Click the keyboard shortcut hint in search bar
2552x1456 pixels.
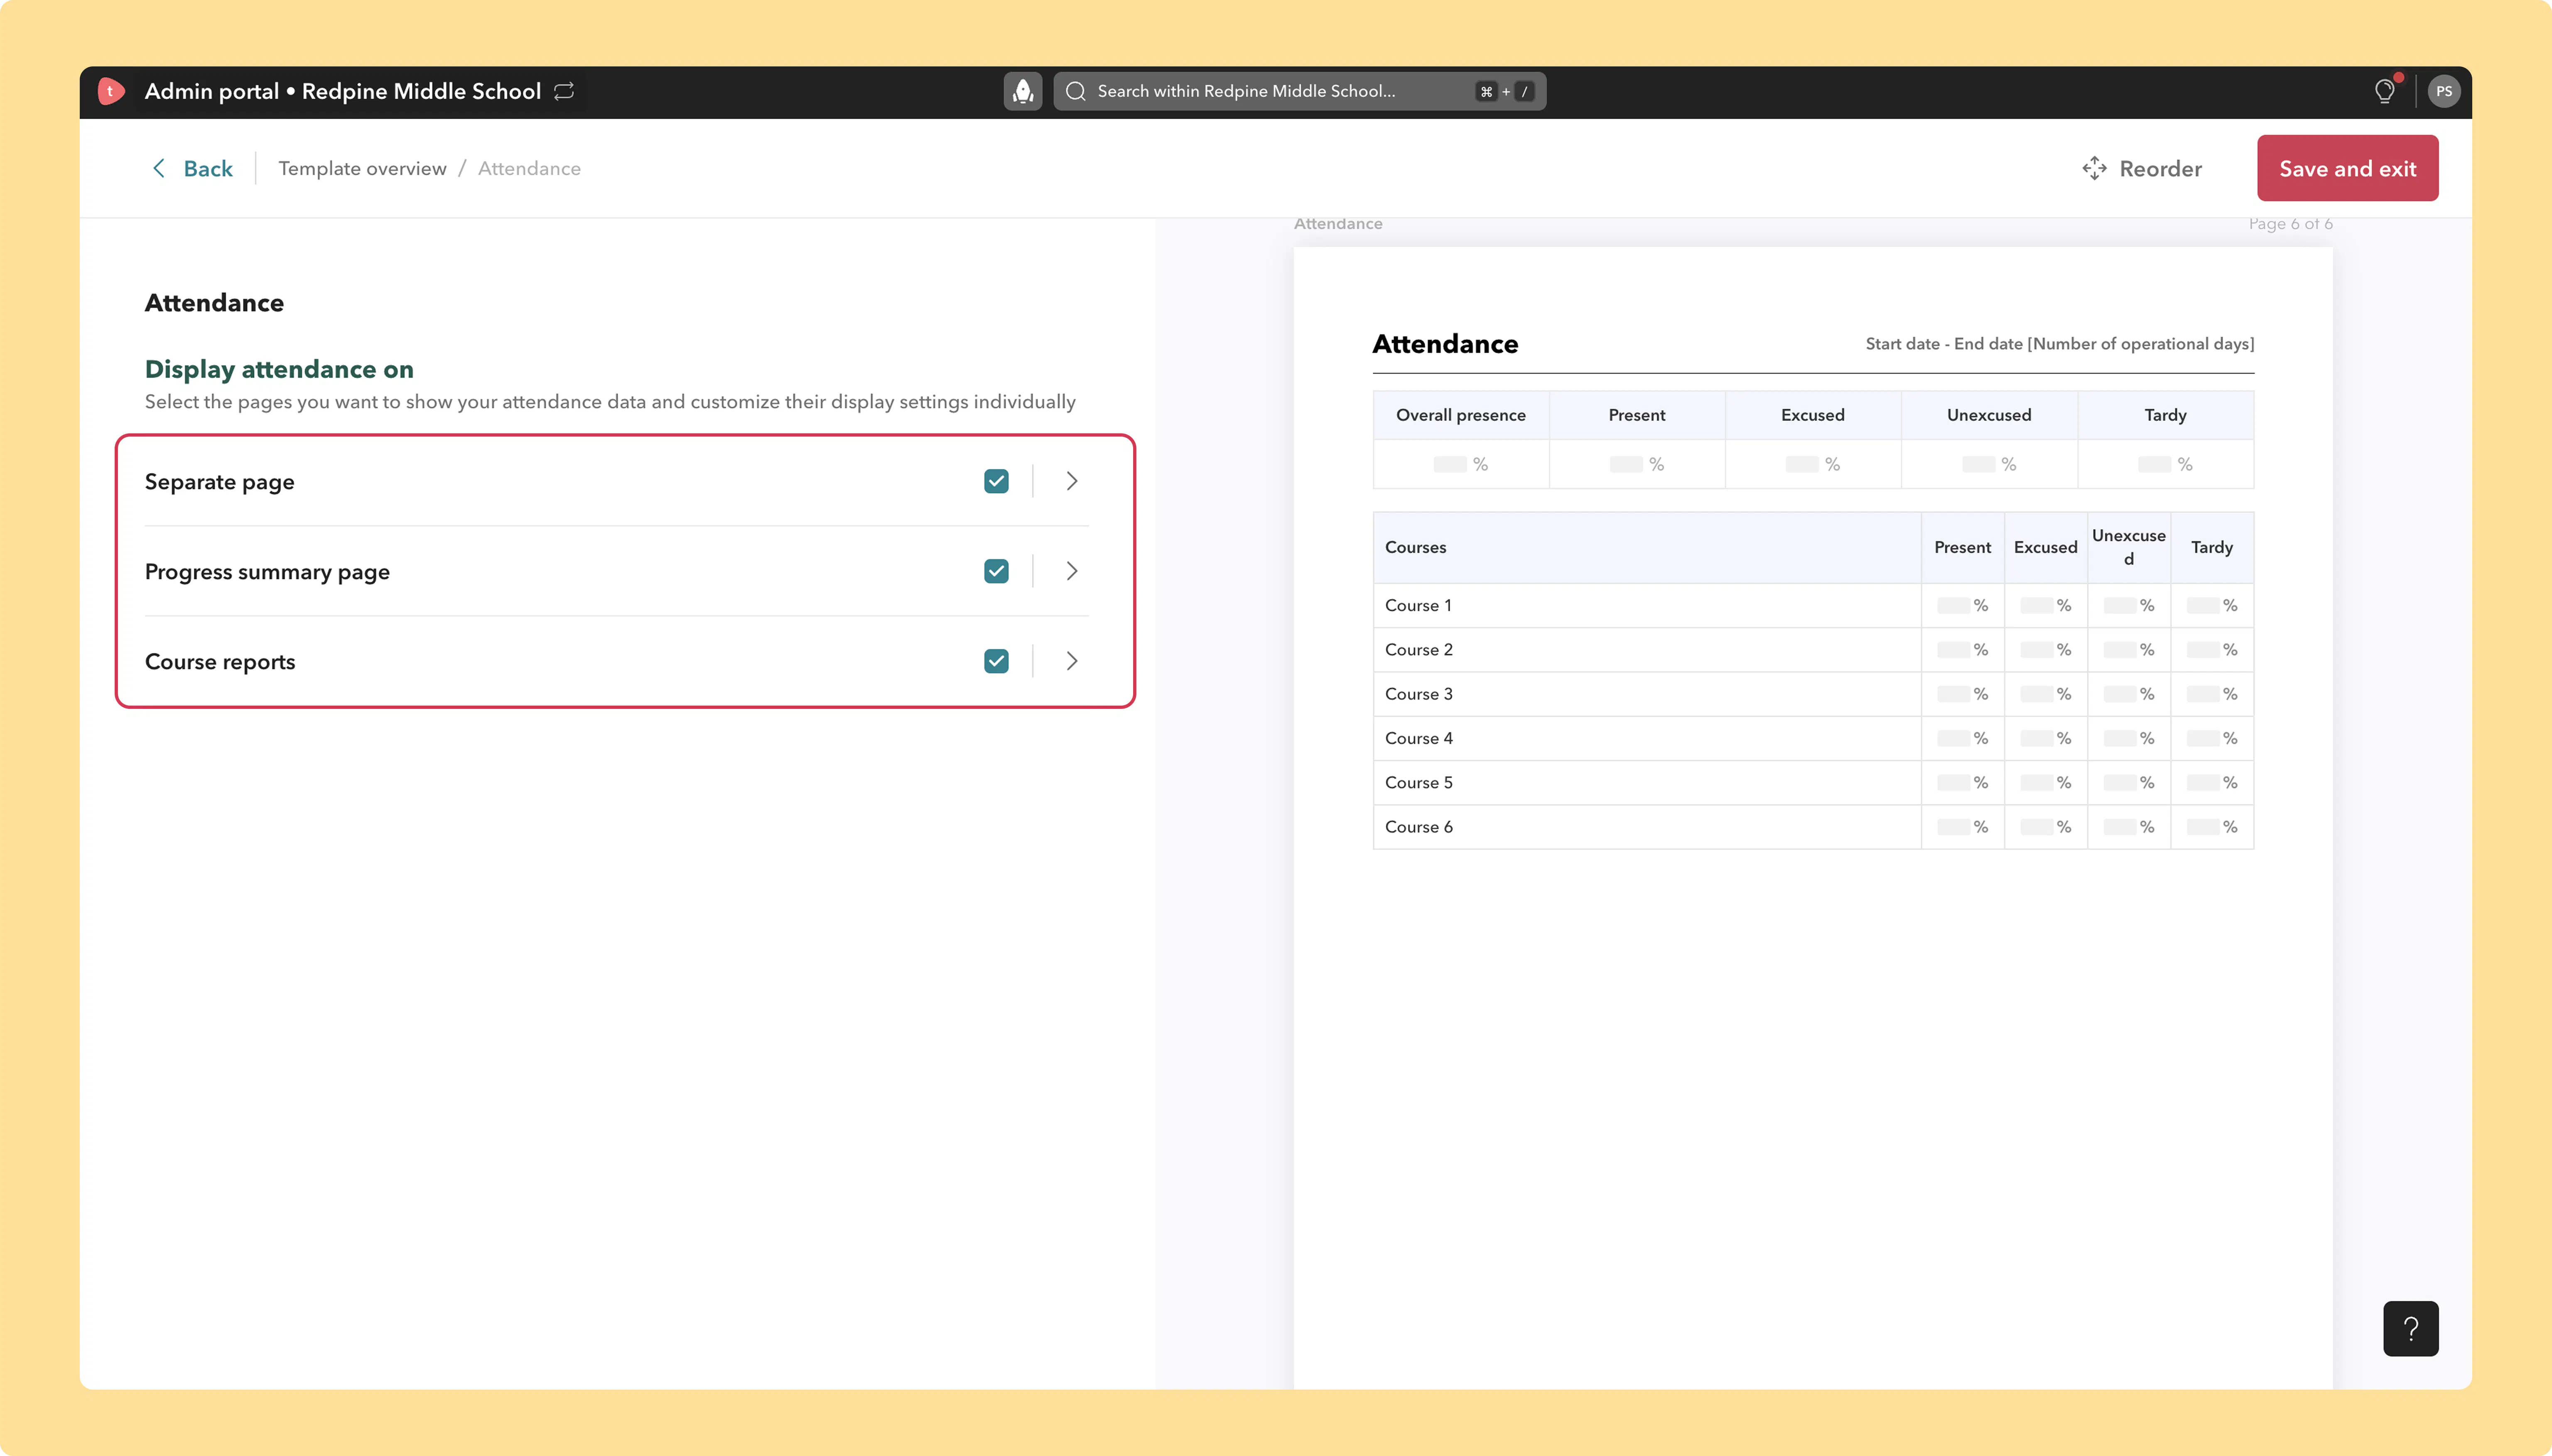1505,91
